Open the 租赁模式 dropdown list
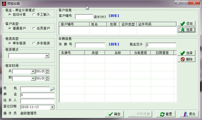Viewport: 202px width, 120px height. 47,56
